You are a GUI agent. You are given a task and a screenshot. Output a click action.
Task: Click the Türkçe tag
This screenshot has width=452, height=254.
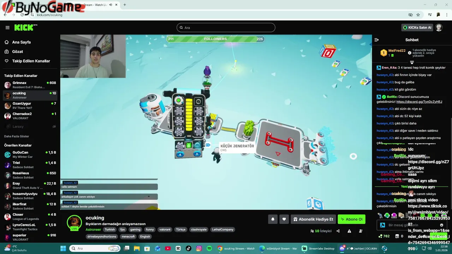pos(181,229)
